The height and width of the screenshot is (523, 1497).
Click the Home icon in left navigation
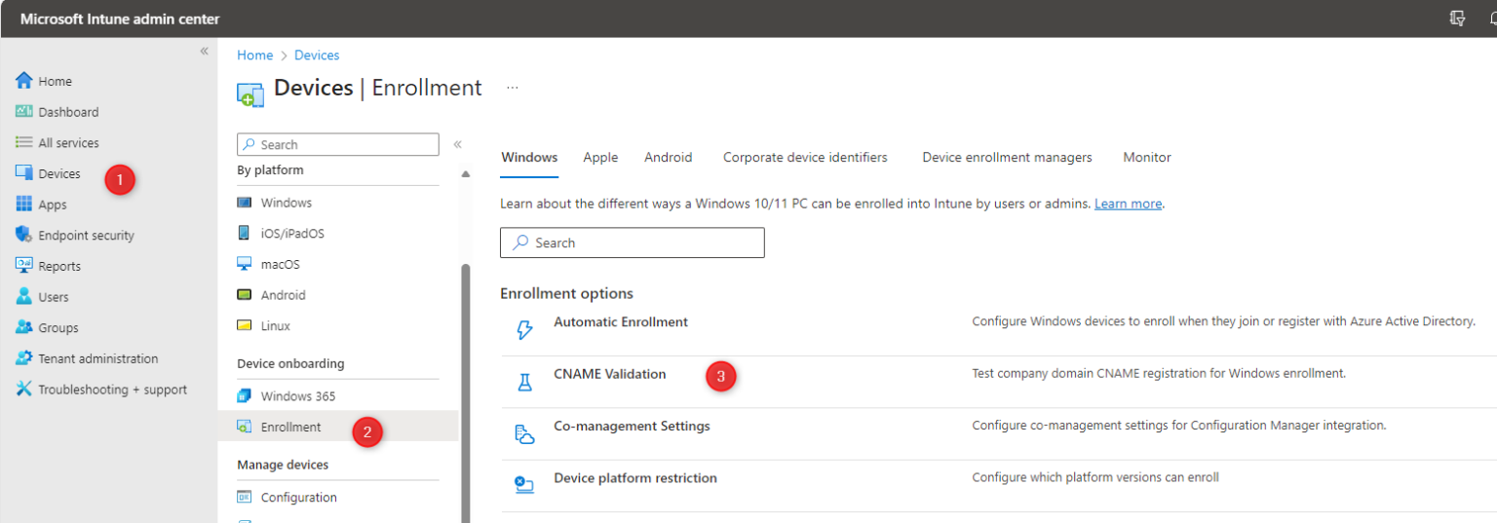coord(24,81)
